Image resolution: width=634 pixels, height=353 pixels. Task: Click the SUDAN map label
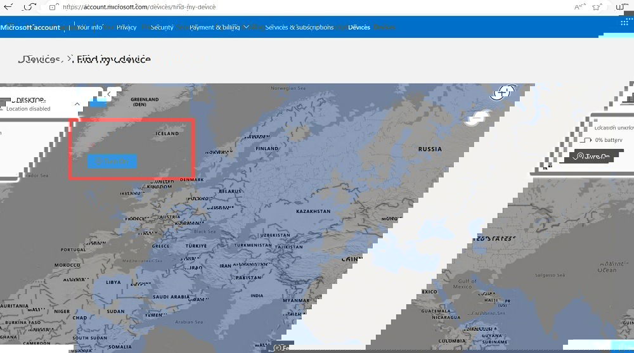pos(115,311)
